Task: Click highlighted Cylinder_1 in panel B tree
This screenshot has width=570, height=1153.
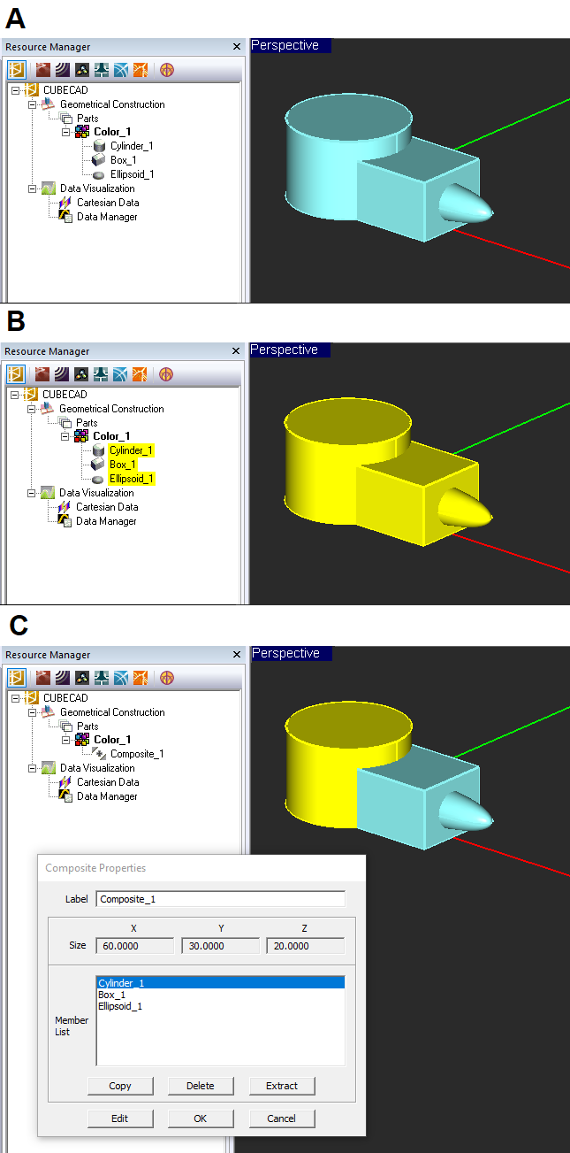Action: [x=132, y=450]
